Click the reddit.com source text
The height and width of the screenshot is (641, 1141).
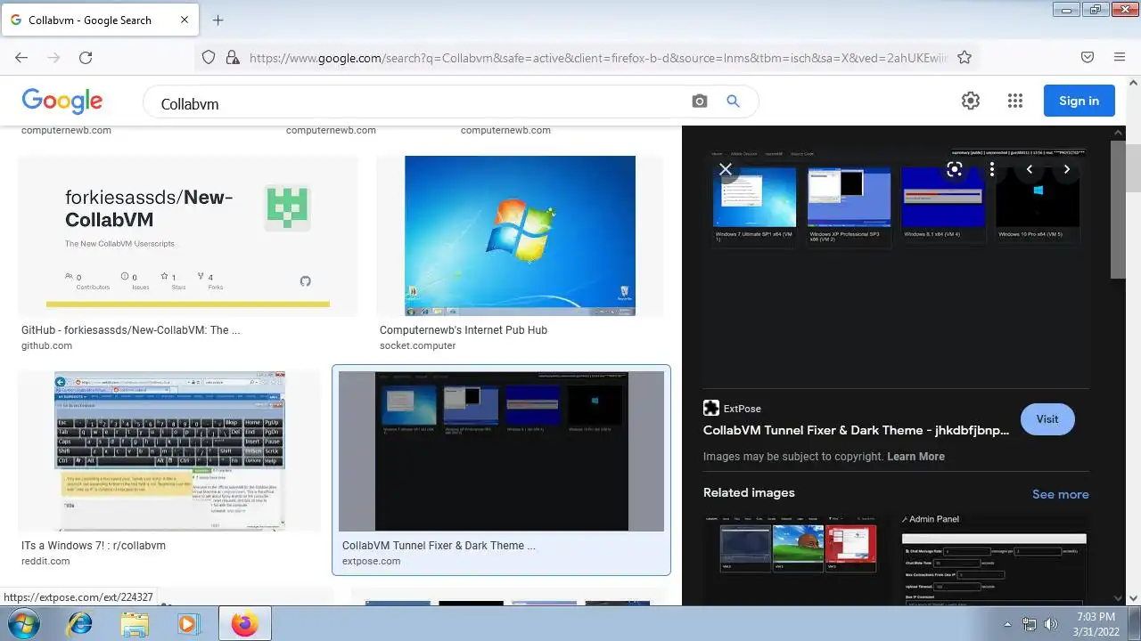point(45,562)
